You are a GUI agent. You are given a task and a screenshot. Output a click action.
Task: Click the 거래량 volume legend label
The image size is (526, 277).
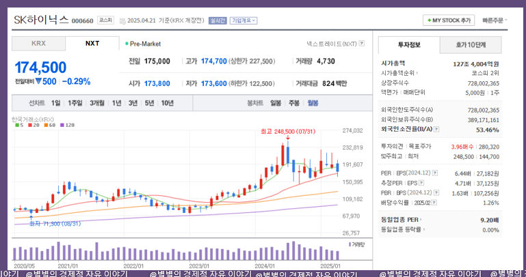357,244
